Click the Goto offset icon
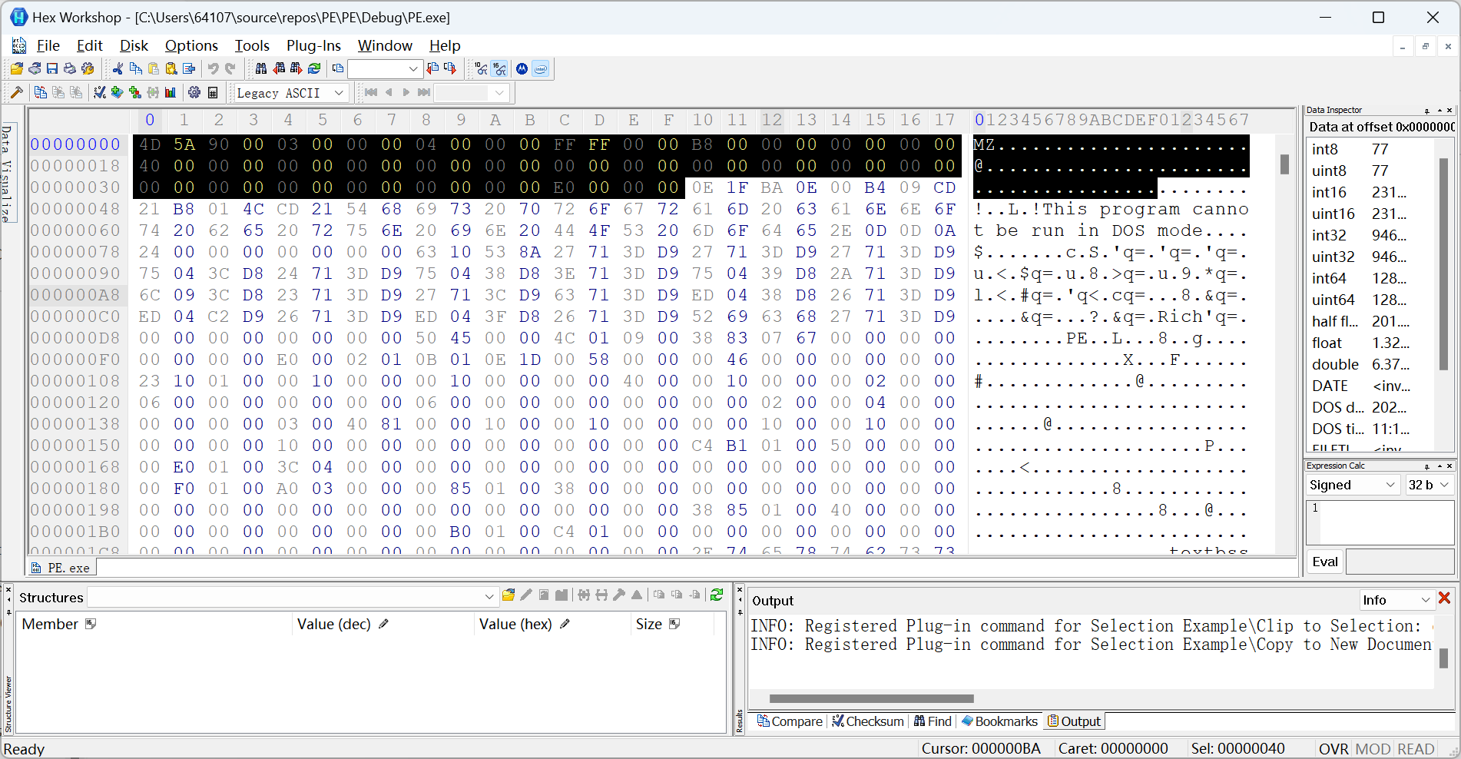This screenshot has height=759, width=1461. click(x=337, y=69)
